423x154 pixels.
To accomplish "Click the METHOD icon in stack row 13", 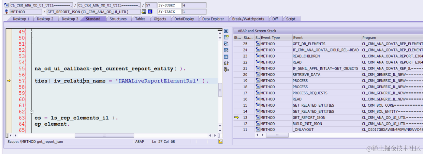I will [x=258, y=118].
